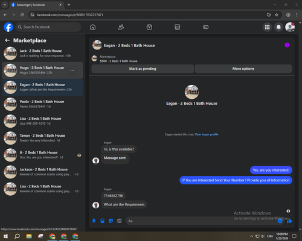Open a new browser tab
The width and height of the screenshot is (302, 241).
69,5
